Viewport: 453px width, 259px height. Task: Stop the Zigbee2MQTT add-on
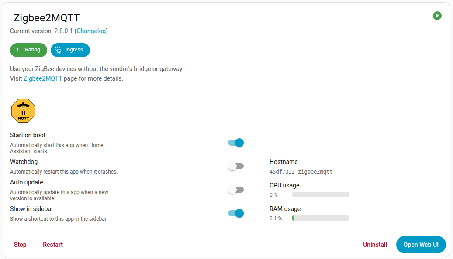(x=20, y=245)
